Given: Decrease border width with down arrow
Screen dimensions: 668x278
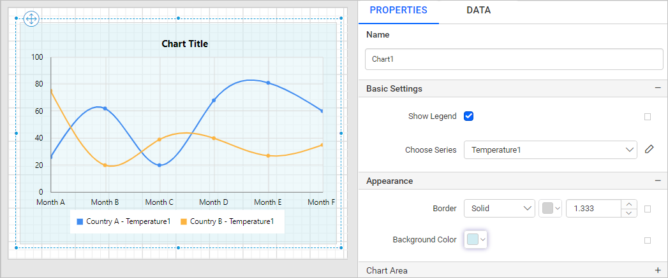Looking at the screenshot, I should point(629,212).
